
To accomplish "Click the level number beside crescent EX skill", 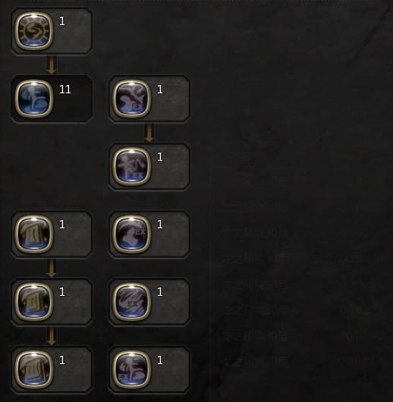I will pos(160,225).
